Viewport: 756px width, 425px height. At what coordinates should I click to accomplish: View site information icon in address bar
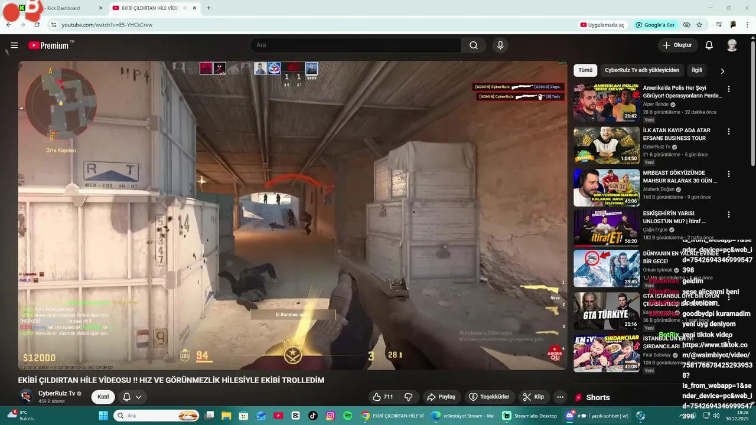tap(53, 25)
